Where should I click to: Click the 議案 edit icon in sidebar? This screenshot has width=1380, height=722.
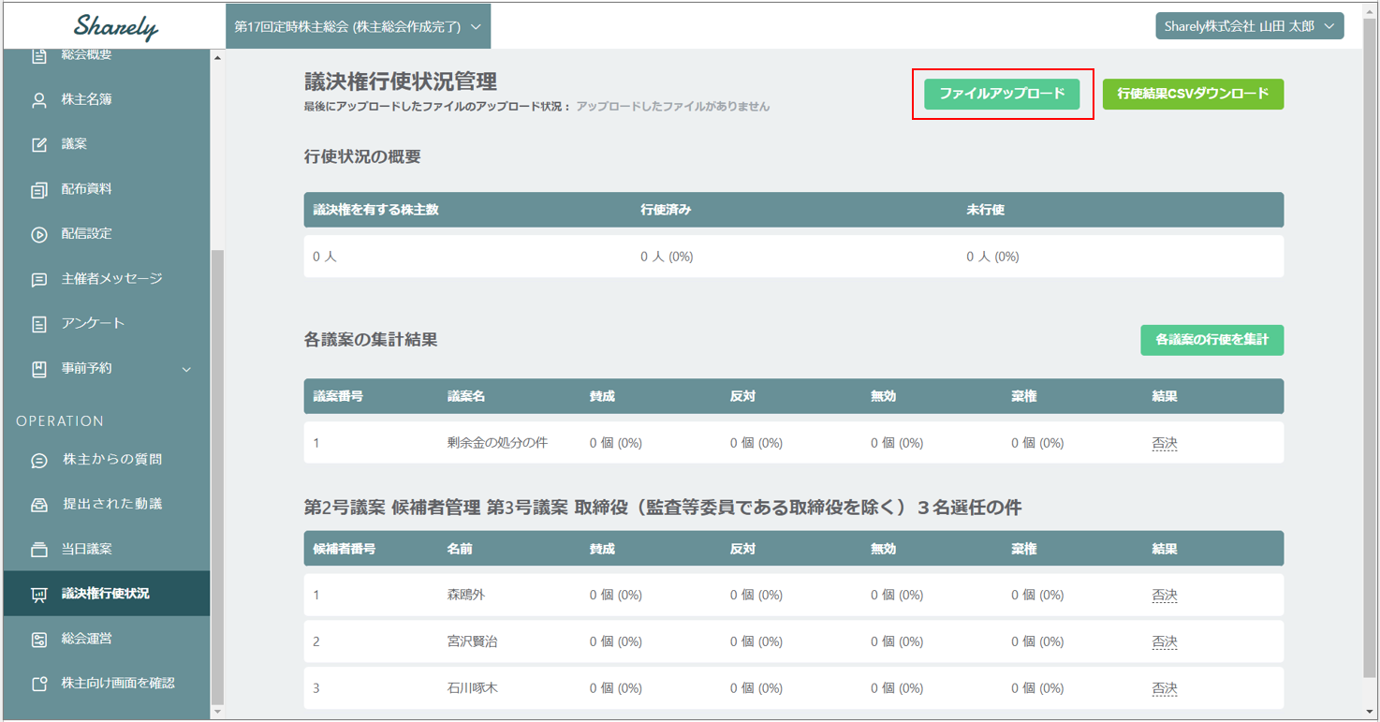tap(39, 145)
